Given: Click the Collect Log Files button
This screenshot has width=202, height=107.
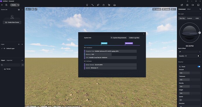Looking at the screenshot, I should pos(134,38).
